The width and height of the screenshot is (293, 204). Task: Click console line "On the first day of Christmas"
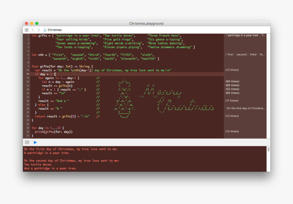(x=71, y=149)
